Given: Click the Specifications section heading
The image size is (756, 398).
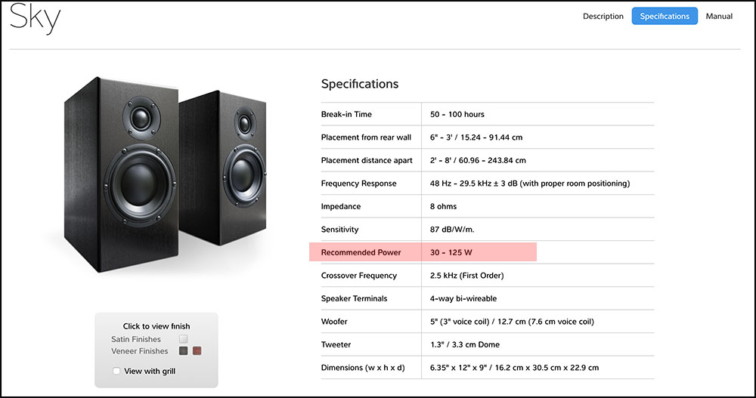Looking at the screenshot, I should [x=359, y=84].
